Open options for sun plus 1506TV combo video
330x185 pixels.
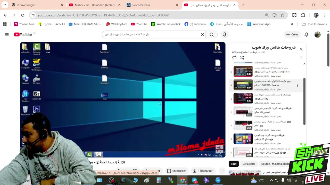(x=297, y=85)
